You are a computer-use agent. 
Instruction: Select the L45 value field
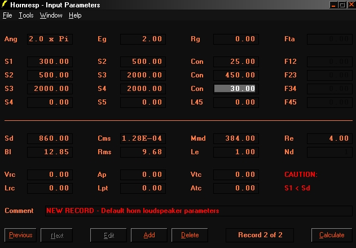(x=236, y=102)
